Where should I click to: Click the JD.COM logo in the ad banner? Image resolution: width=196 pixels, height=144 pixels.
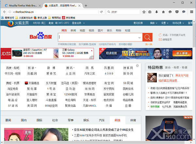6,54
